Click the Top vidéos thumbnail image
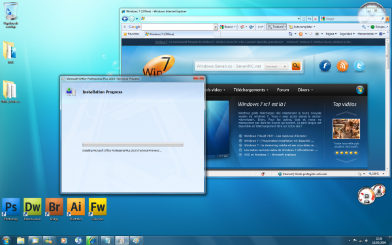 (x=346, y=129)
